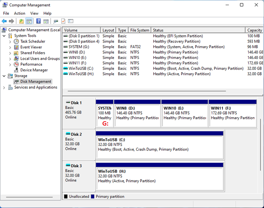This screenshot has height=208, width=264.
Task: Click the black Unallocated legend swatch
Action: point(66,196)
